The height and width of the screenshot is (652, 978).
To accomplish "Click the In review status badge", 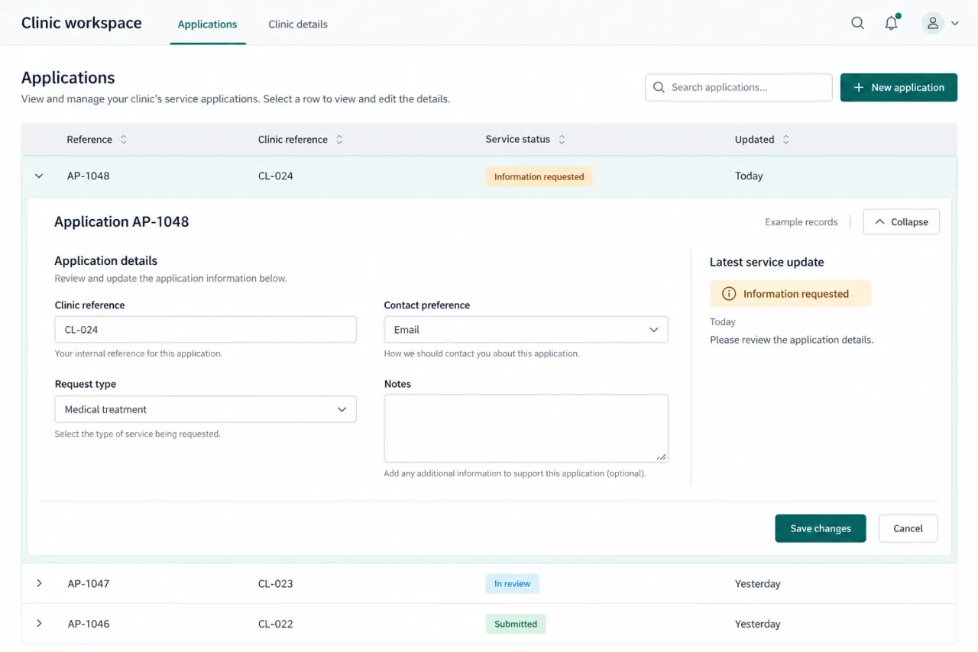I will point(512,584).
